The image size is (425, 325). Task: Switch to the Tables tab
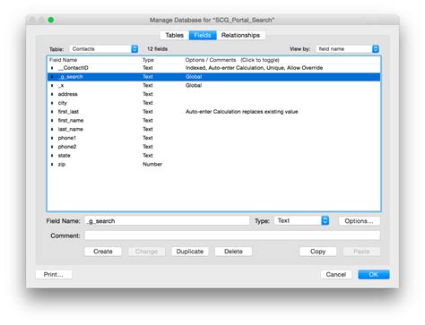point(174,35)
